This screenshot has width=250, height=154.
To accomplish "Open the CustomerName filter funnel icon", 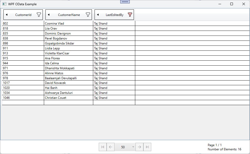I will tap(88, 15).
